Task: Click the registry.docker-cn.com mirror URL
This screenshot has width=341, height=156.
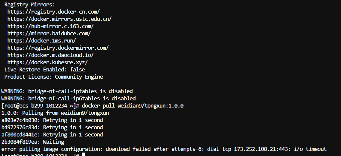Action: [54, 12]
